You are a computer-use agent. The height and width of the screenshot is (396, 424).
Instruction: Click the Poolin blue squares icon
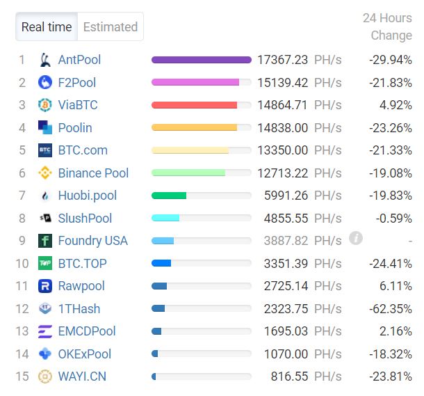[45, 127]
